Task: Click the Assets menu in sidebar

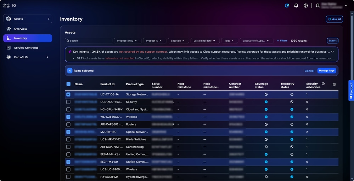Action: pos(28,19)
